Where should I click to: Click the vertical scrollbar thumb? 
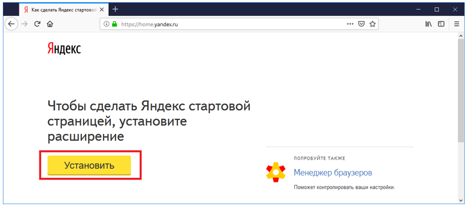pyautogui.click(x=460, y=90)
